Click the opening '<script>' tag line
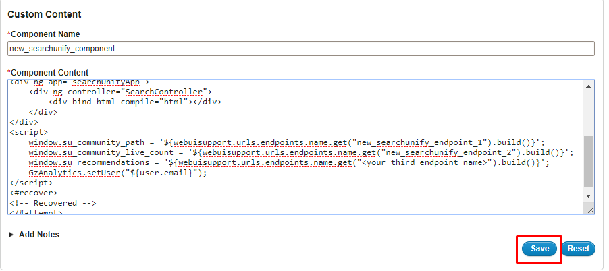This screenshot has width=609, height=271. click(29, 132)
